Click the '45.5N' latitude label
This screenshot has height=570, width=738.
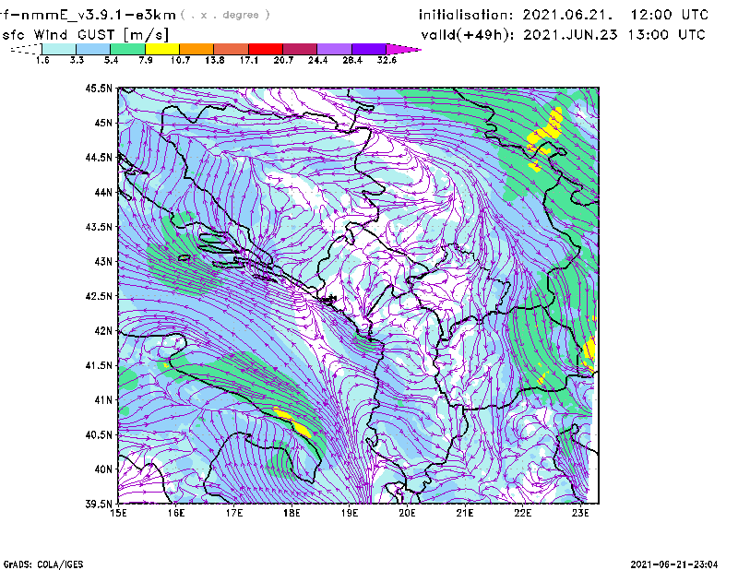(x=99, y=88)
